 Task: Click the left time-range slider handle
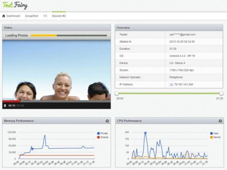pos(117,93)
